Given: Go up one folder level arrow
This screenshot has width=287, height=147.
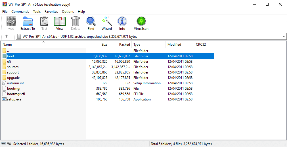Looking at the screenshot, I should [7, 36].
